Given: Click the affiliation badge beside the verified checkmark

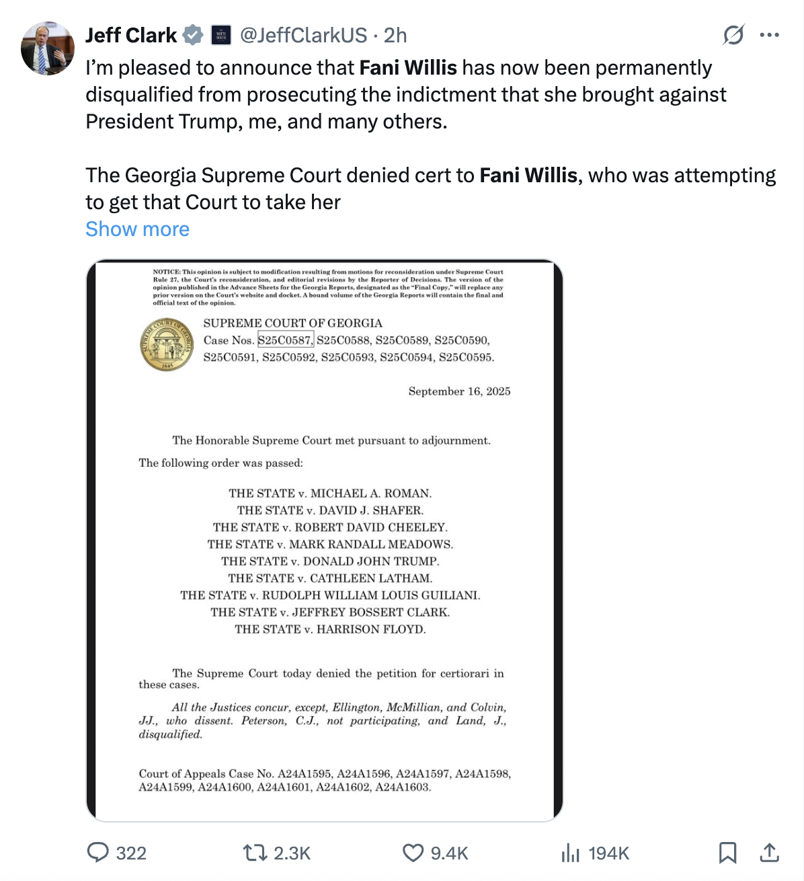Looking at the screenshot, I should [x=221, y=35].
